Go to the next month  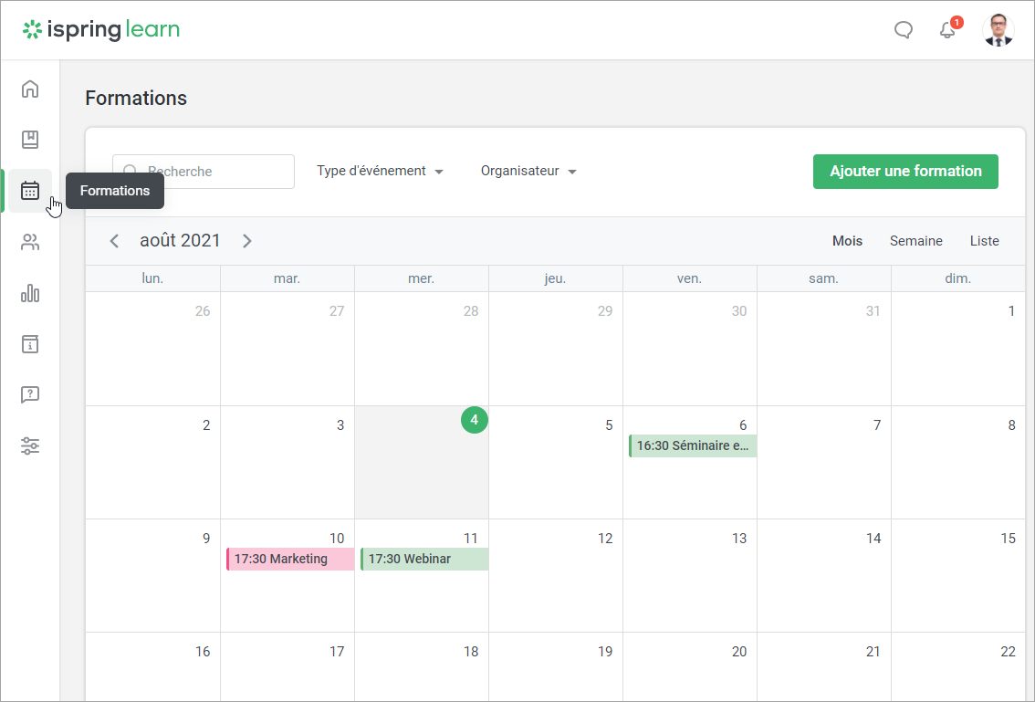point(247,241)
